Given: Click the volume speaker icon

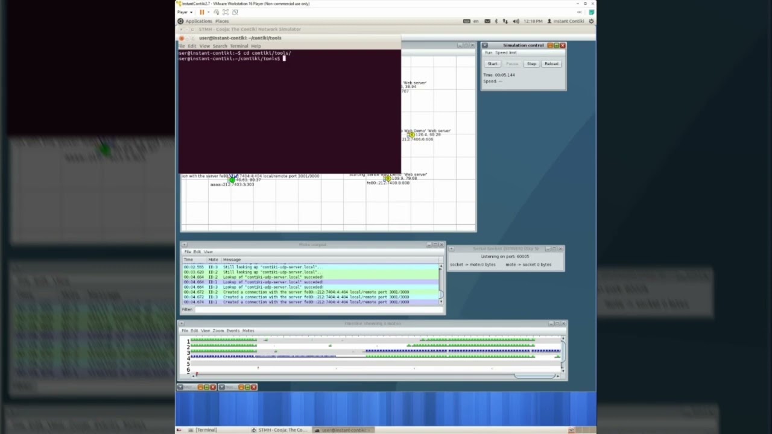Looking at the screenshot, I should point(516,21).
